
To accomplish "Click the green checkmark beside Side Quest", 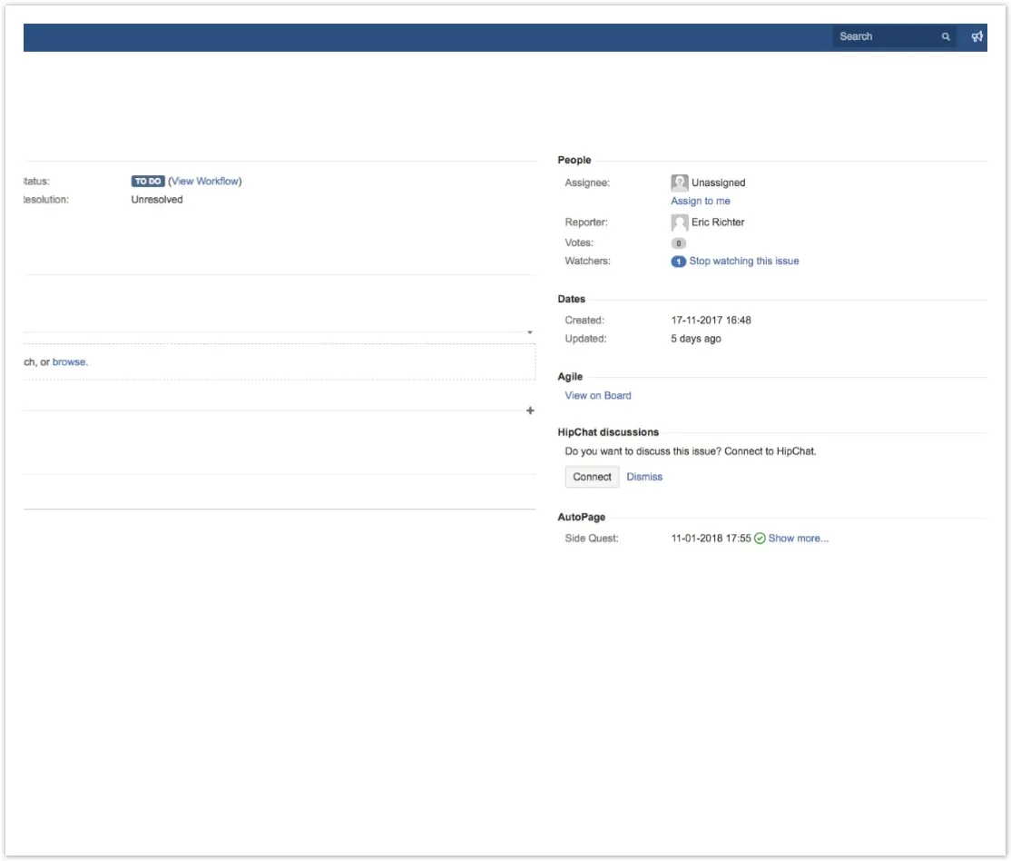I will tap(760, 539).
